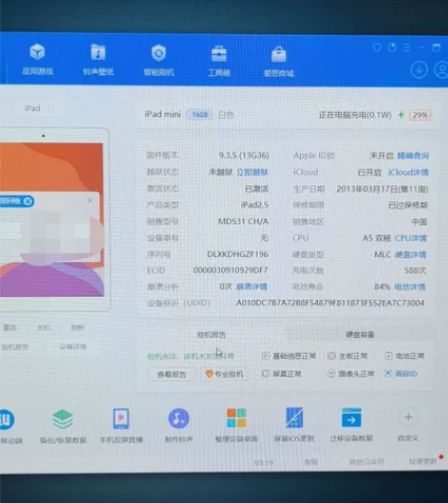Click the 微信公众号 footer link

click(366, 461)
